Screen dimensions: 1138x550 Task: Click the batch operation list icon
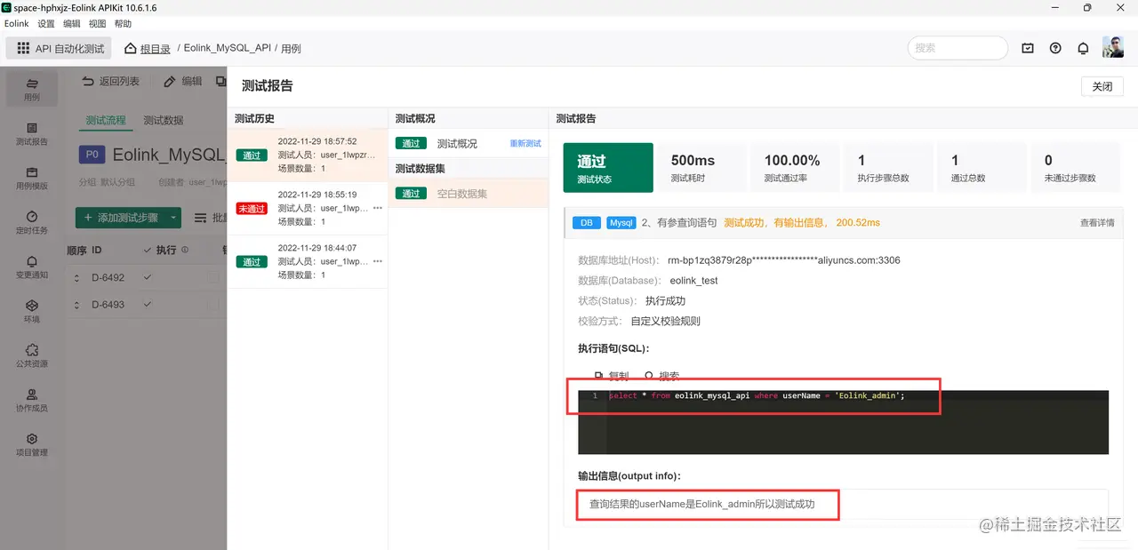tap(200, 218)
